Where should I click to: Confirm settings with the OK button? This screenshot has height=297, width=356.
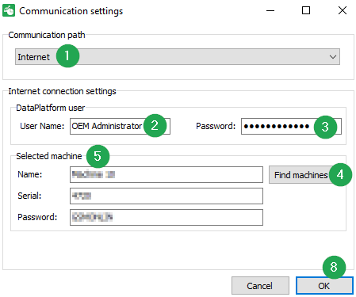(324, 286)
